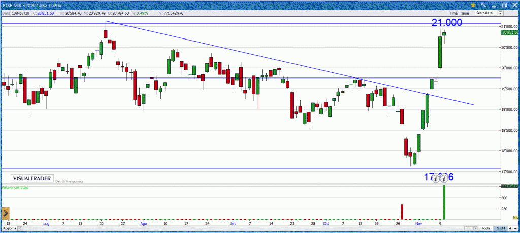Click the horizontal scrollbar right arrow
The width and height of the screenshot is (520, 233).
476,228
